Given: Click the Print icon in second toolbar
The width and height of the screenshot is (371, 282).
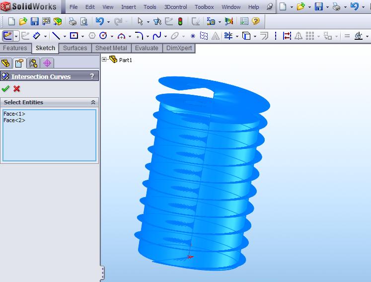Looking at the screenshot, I should point(73,21).
